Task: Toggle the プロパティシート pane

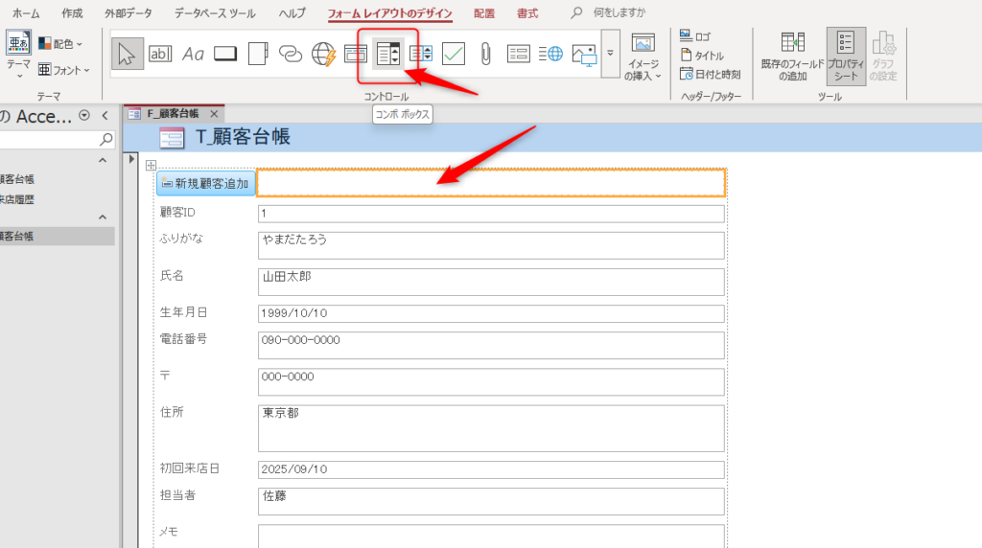Action: 845,57
